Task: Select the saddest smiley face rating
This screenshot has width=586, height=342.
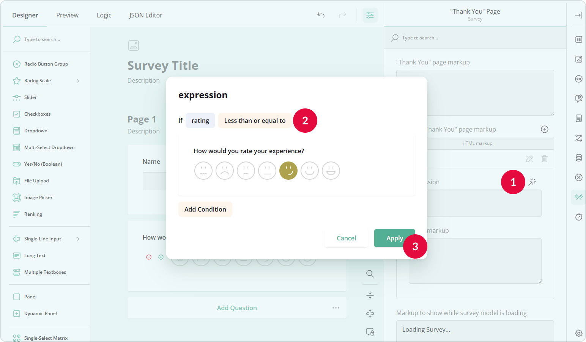Action: [203, 171]
